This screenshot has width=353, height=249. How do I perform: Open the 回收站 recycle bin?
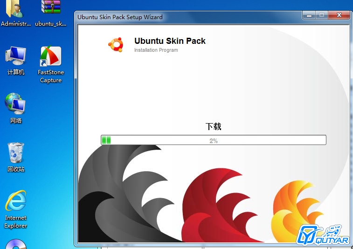point(15,157)
